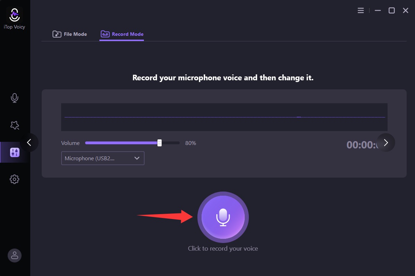Click the left chevron arrow button
Screen dimensions: 415x276
(29, 143)
